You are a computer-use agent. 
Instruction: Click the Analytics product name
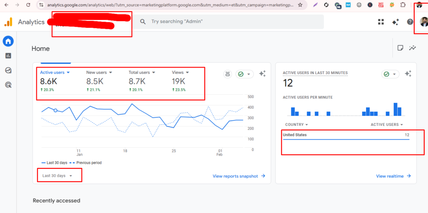coord(31,22)
